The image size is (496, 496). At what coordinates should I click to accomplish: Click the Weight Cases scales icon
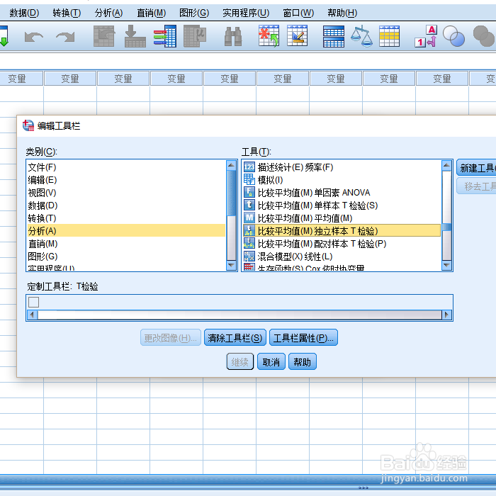click(361, 36)
